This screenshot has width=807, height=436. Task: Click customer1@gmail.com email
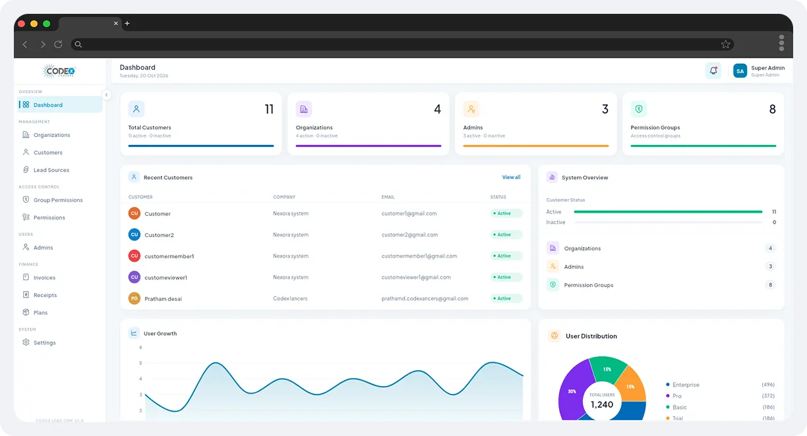tap(409, 213)
